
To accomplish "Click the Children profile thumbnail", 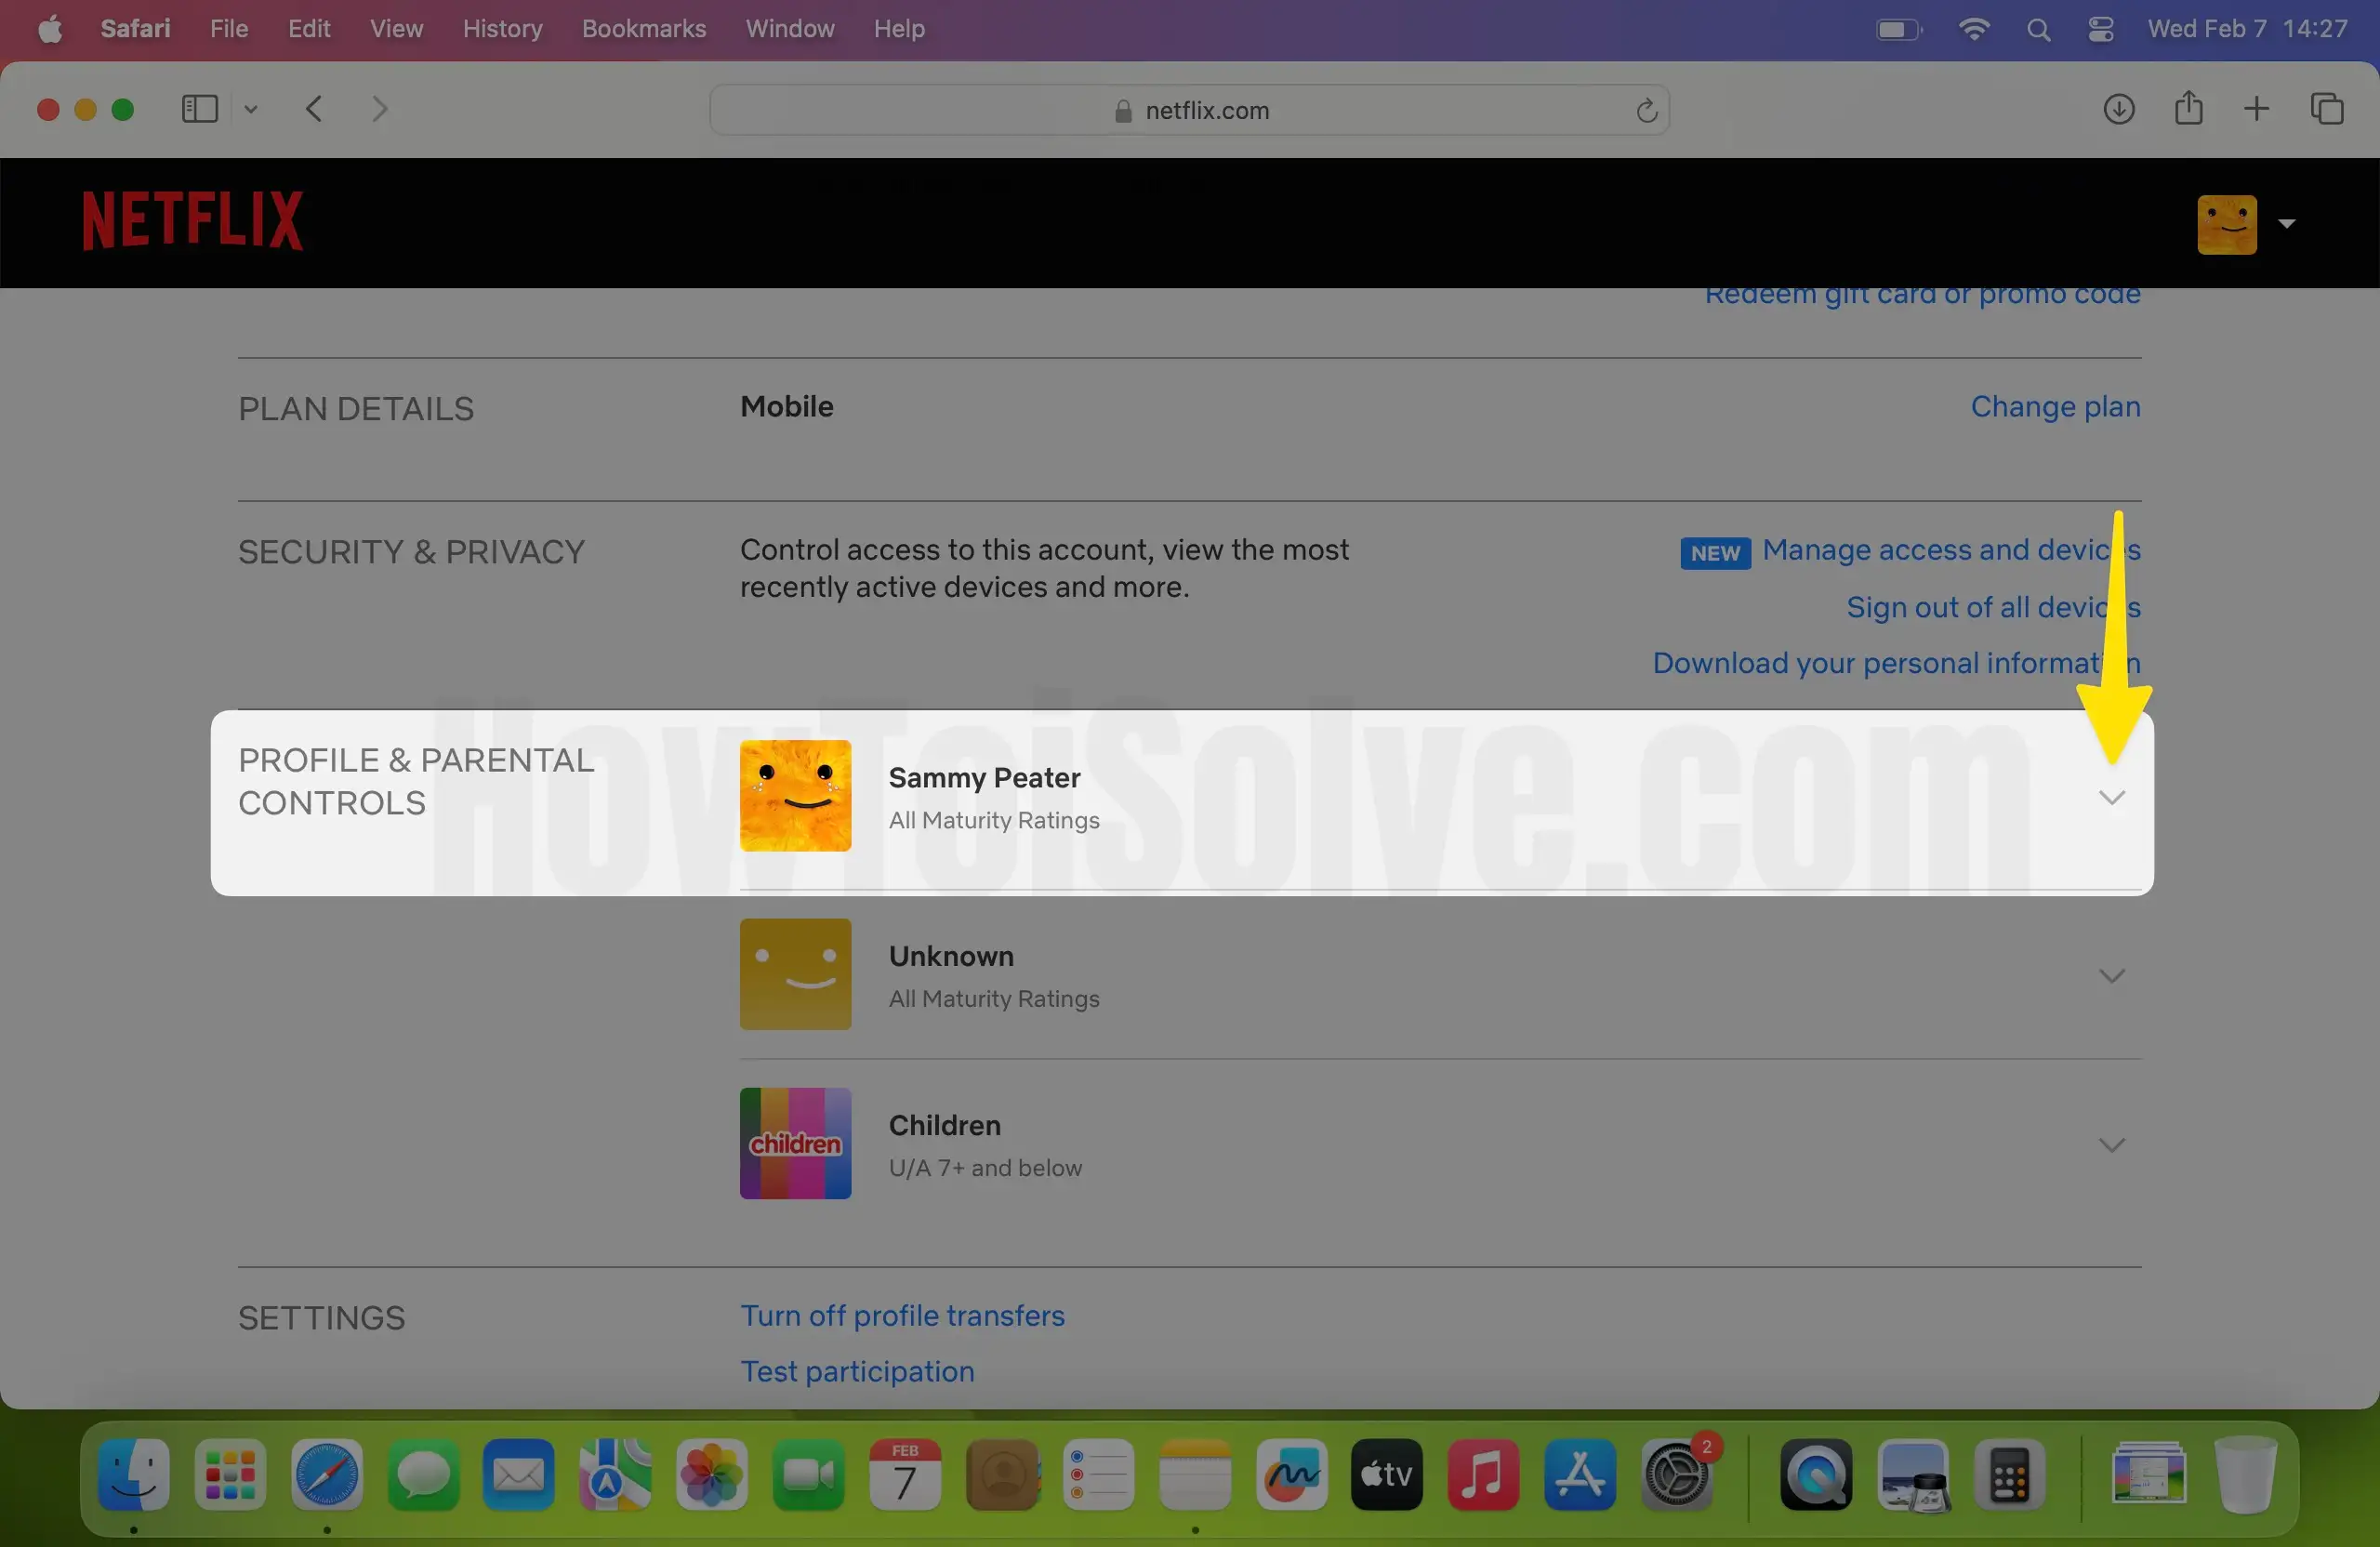I will [x=795, y=1143].
